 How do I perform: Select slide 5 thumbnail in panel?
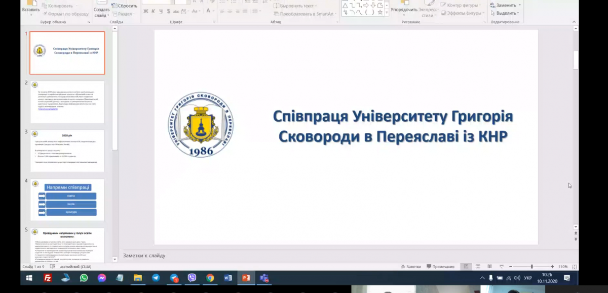(67, 245)
